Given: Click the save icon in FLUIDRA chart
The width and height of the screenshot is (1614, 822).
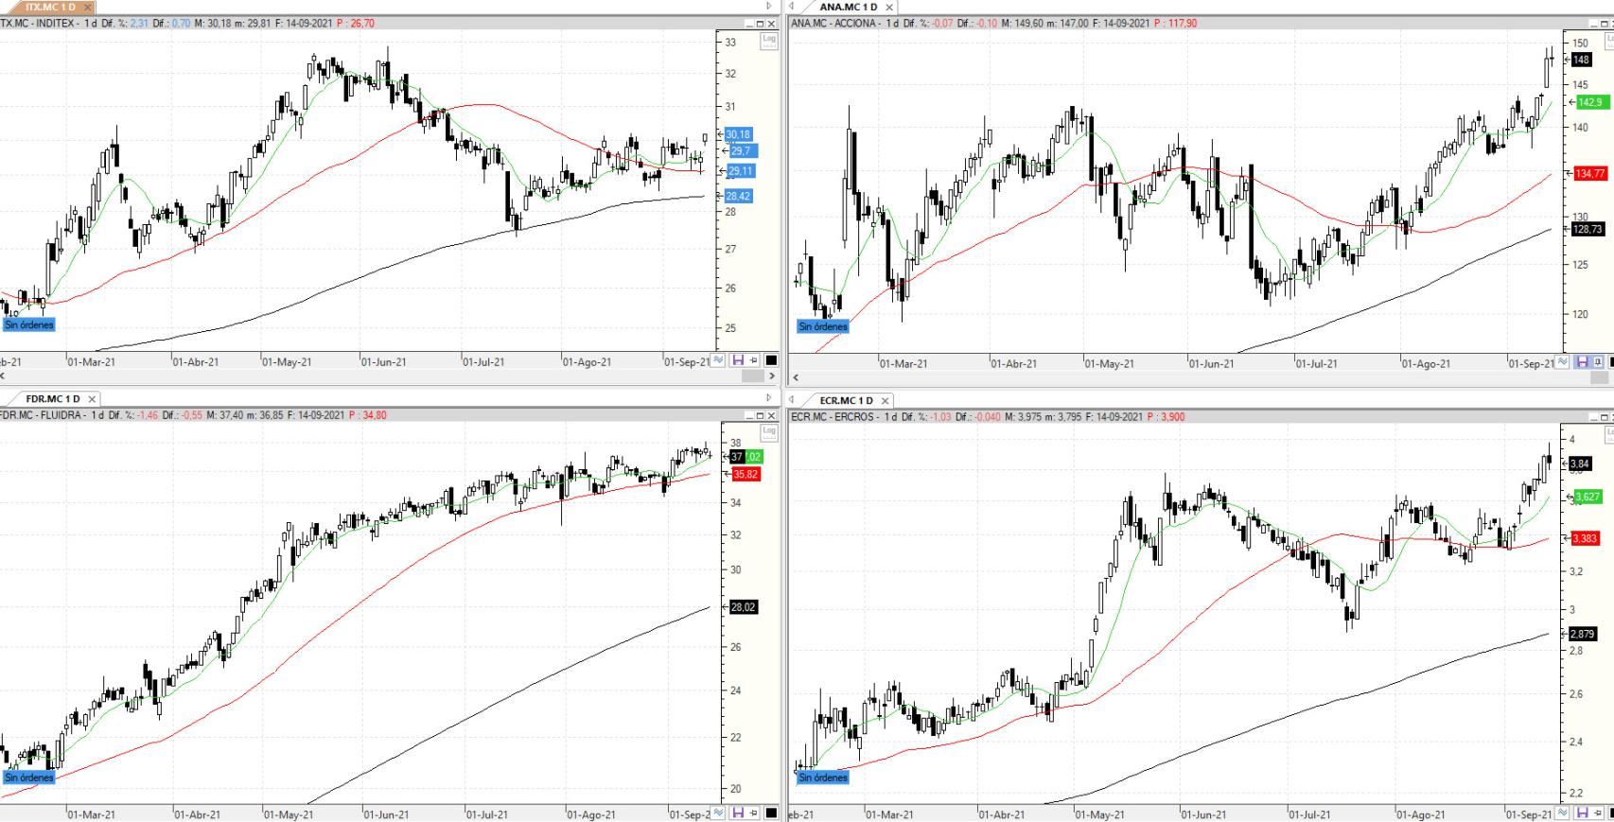Looking at the screenshot, I should tap(738, 813).
